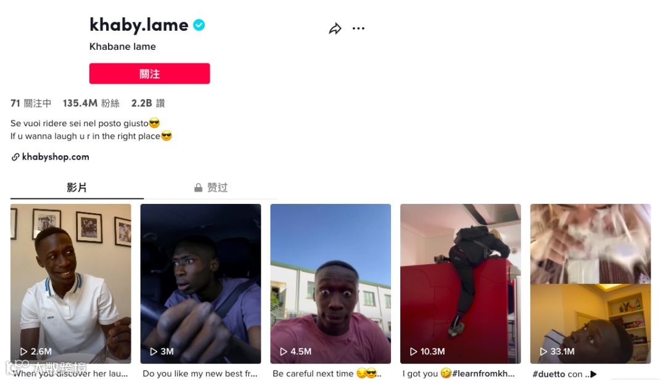Screen dimensions: 666x380
Task: Open the red cabinet 10.3M video
Action: click(x=461, y=284)
